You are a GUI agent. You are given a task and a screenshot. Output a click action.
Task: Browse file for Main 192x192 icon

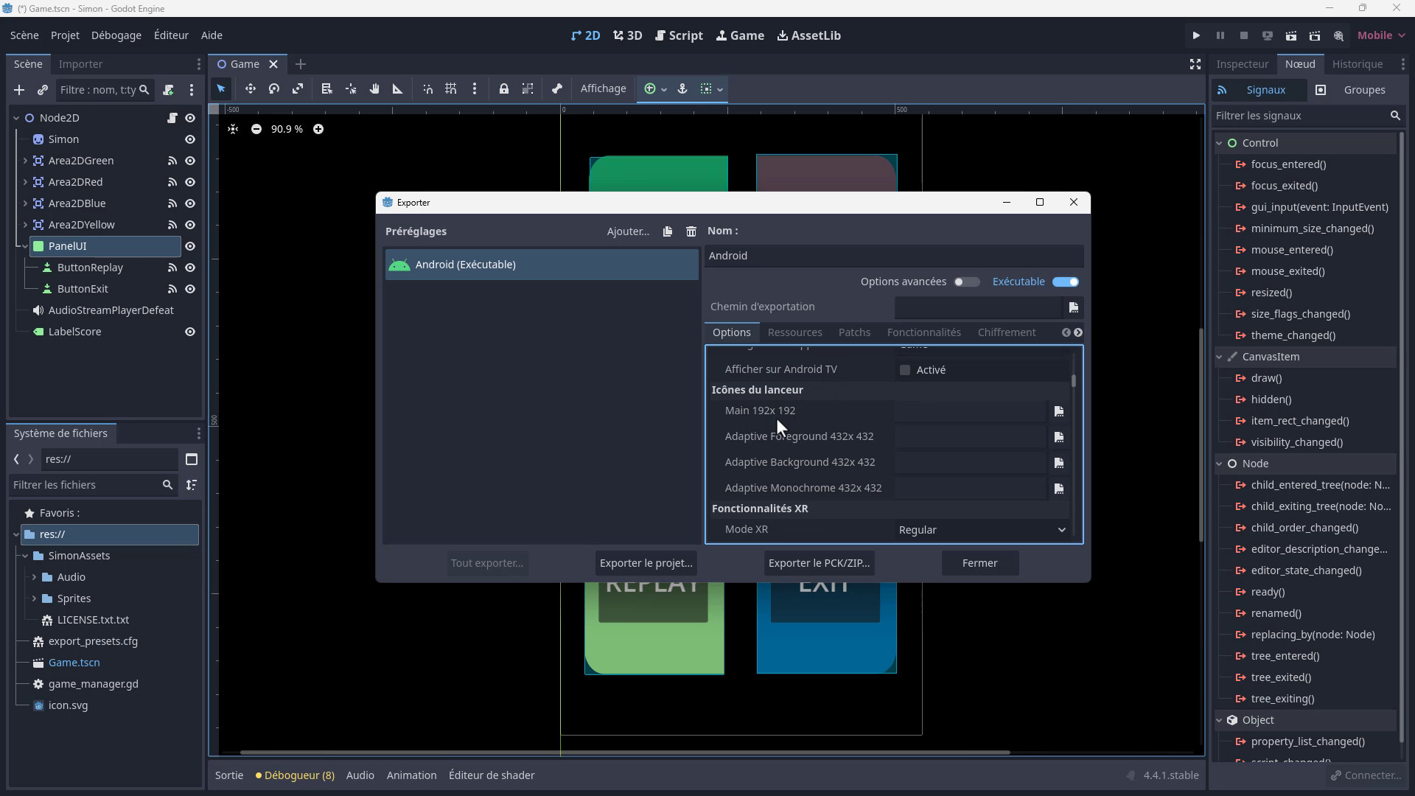click(1059, 411)
